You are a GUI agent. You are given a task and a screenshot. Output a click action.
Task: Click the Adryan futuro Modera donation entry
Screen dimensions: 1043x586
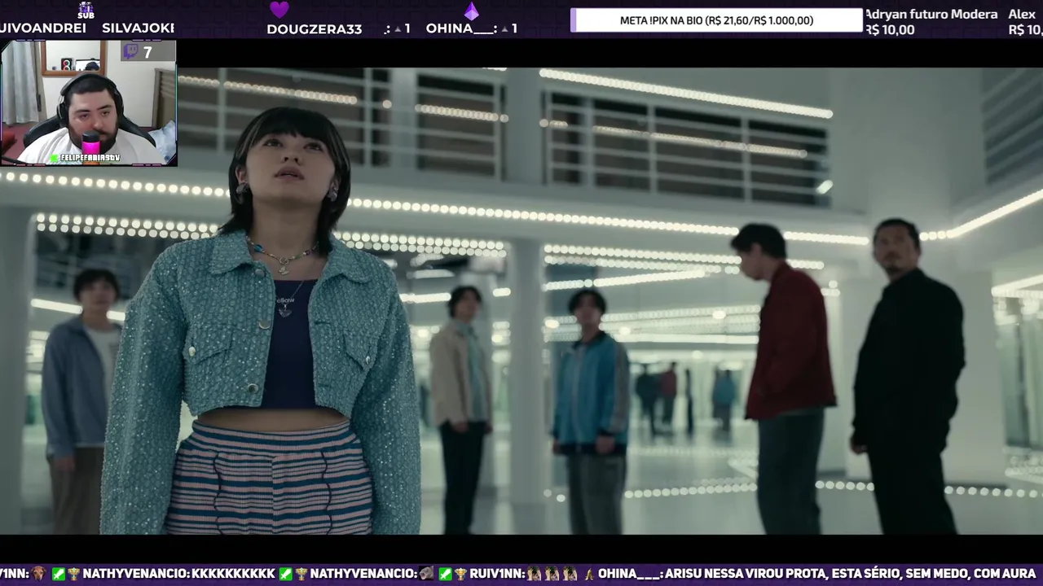point(931,15)
